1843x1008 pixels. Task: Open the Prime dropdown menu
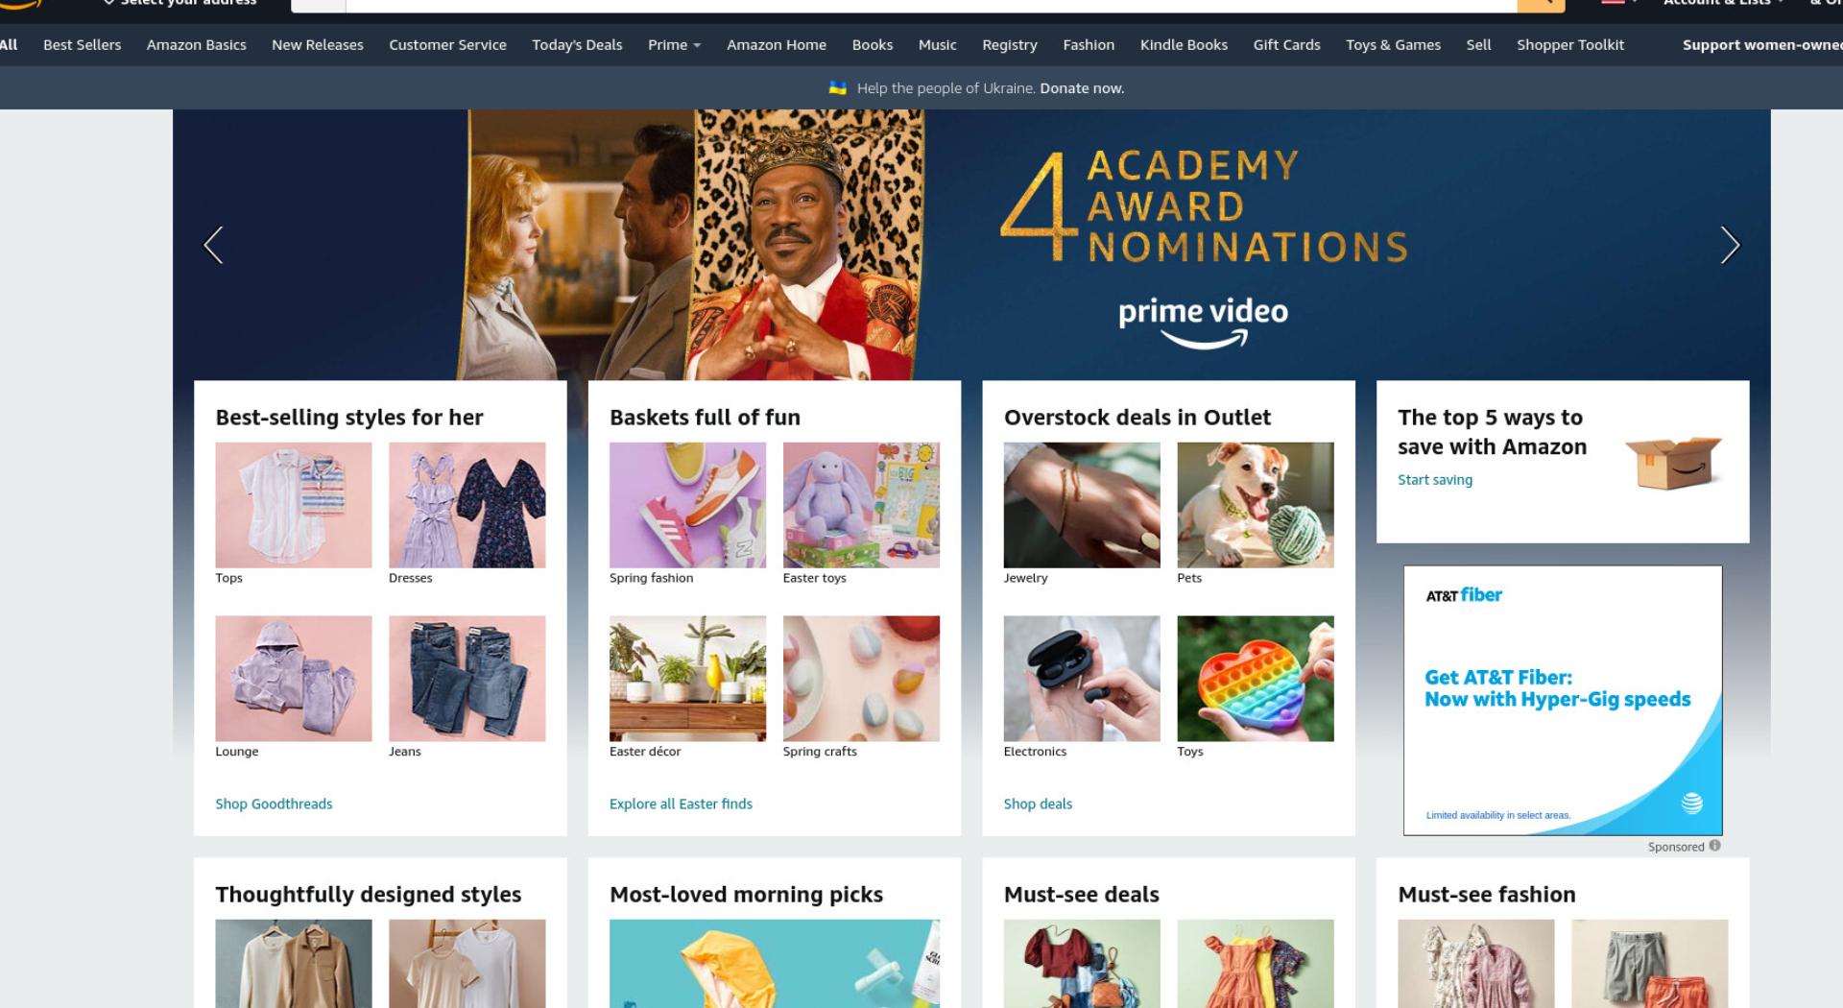(674, 44)
